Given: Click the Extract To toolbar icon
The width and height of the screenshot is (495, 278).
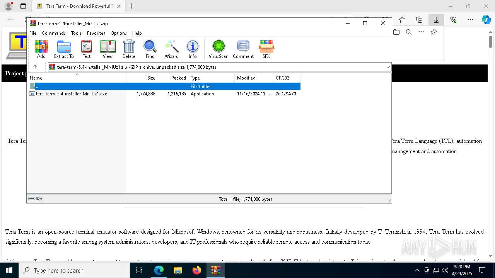Looking at the screenshot, I should (x=64, y=49).
